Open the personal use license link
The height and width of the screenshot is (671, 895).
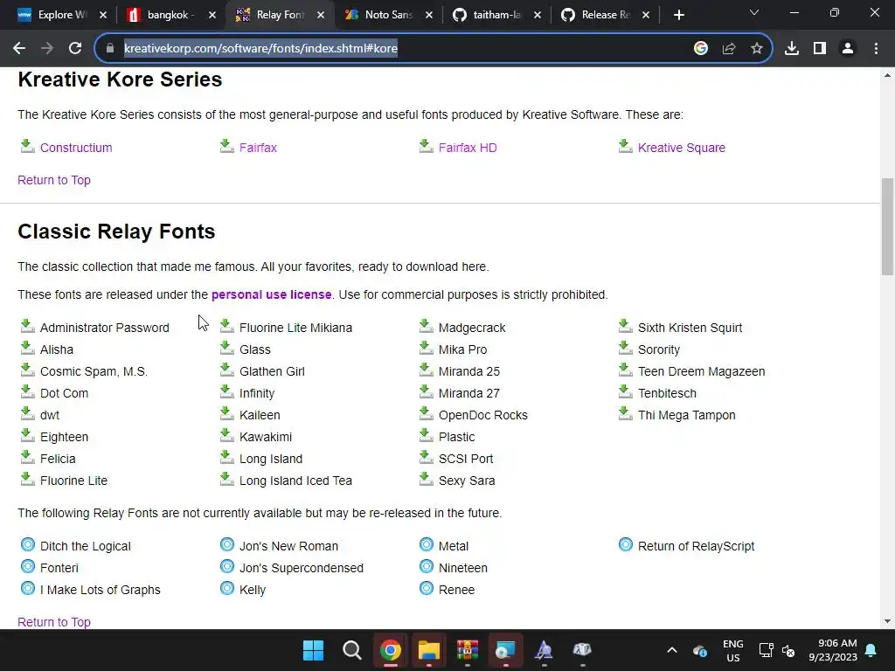tap(271, 294)
